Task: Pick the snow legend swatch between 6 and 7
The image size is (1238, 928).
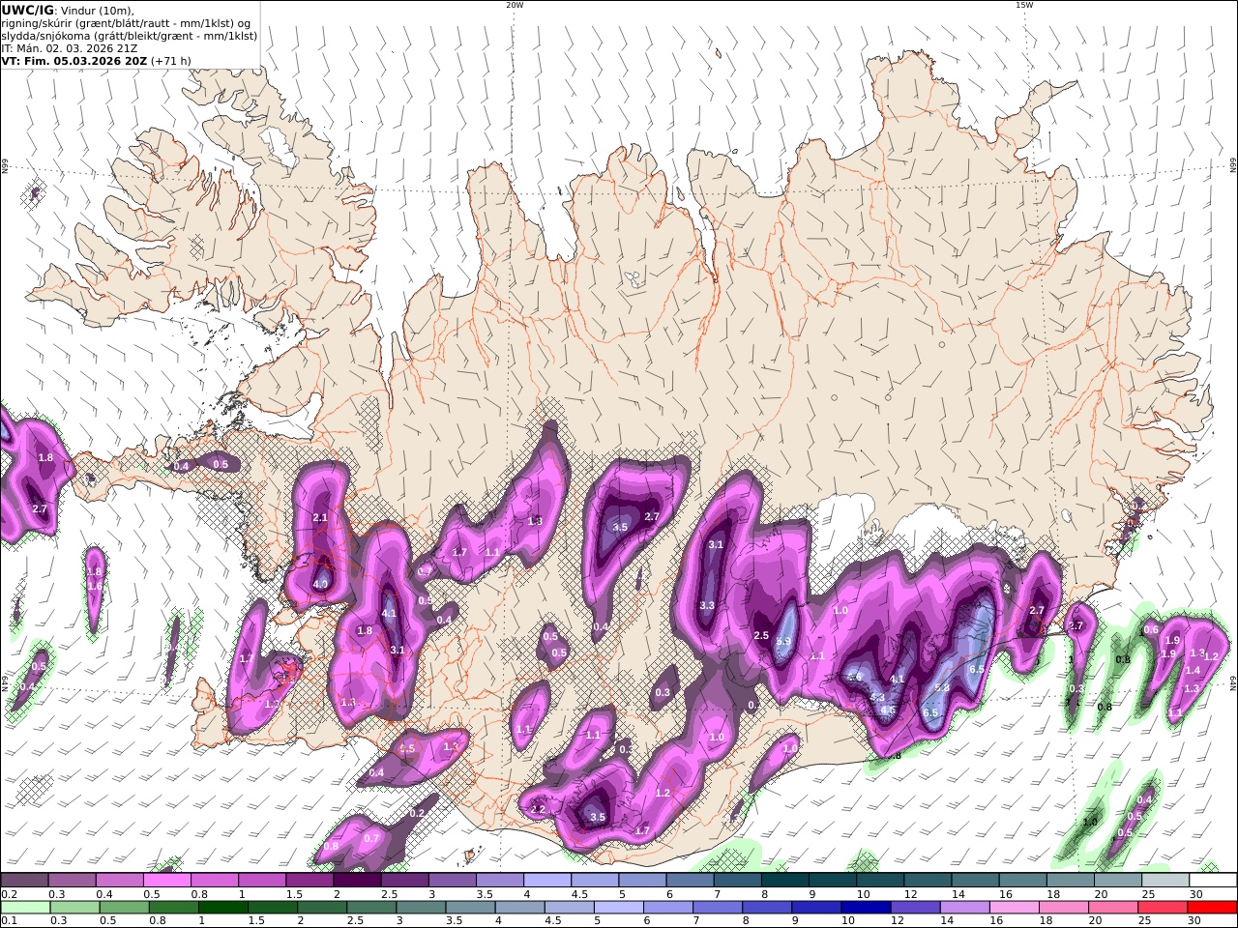Action: click(689, 880)
